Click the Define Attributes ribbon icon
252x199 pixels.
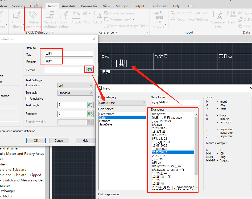click(x=34, y=19)
